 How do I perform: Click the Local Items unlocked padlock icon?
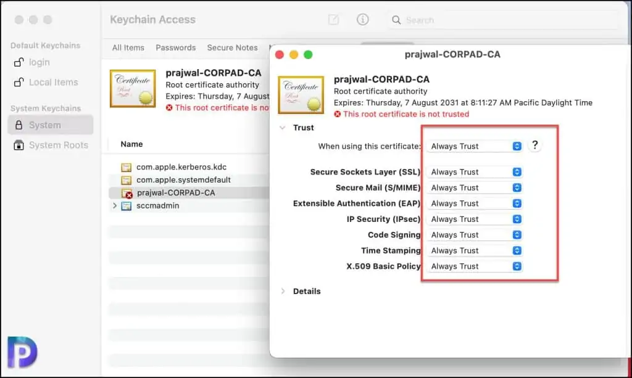(19, 82)
